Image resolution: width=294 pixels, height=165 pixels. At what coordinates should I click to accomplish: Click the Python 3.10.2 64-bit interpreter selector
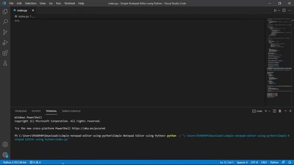pyautogui.click(x=15, y=162)
